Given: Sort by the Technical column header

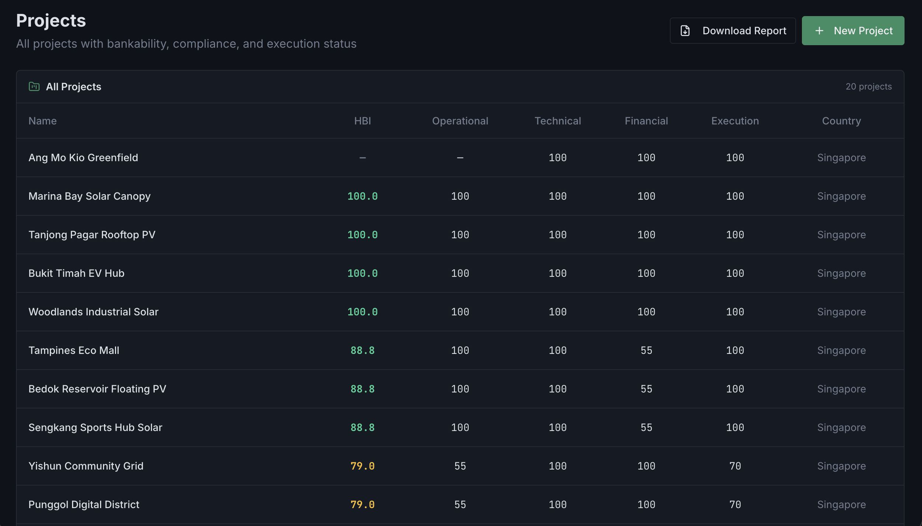Looking at the screenshot, I should (557, 121).
